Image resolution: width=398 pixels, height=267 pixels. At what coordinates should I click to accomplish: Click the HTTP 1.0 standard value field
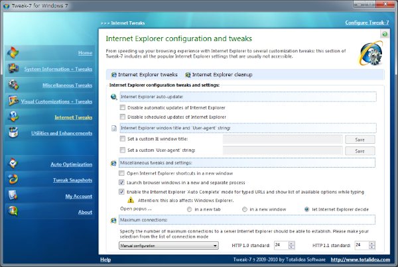[281, 245]
